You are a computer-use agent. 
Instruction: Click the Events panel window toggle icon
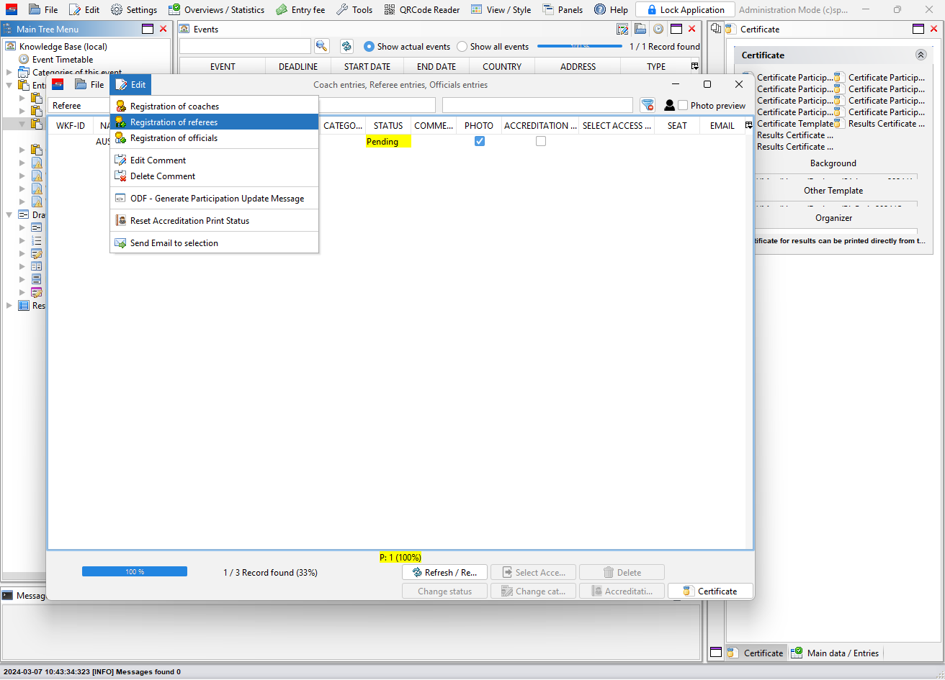coord(676,29)
